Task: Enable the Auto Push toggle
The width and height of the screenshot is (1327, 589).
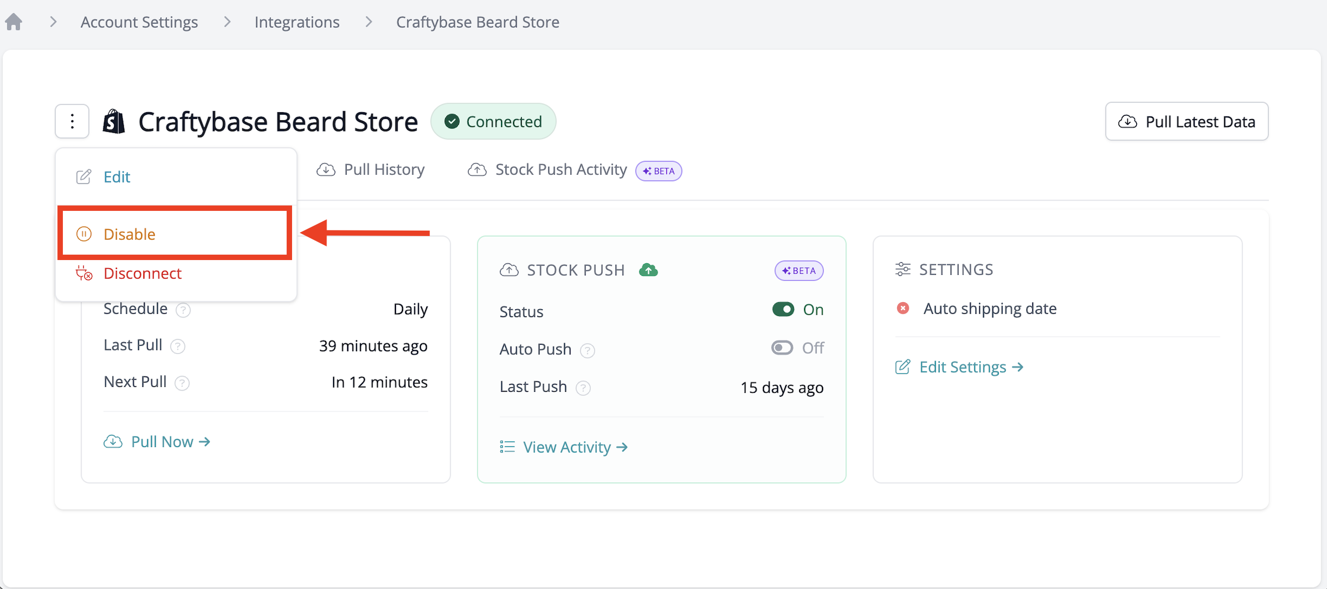Action: [782, 347]
